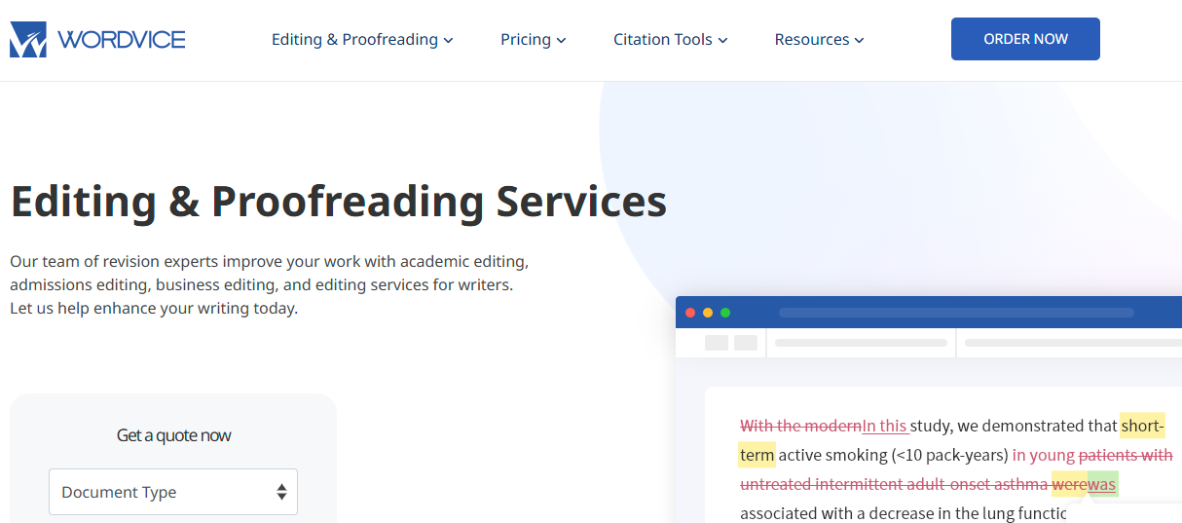
Task: Expand the Resources chevron arrow
Action: (859, 41)
